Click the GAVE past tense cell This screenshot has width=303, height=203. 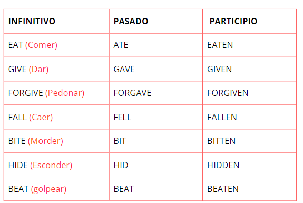pos(156,69)
